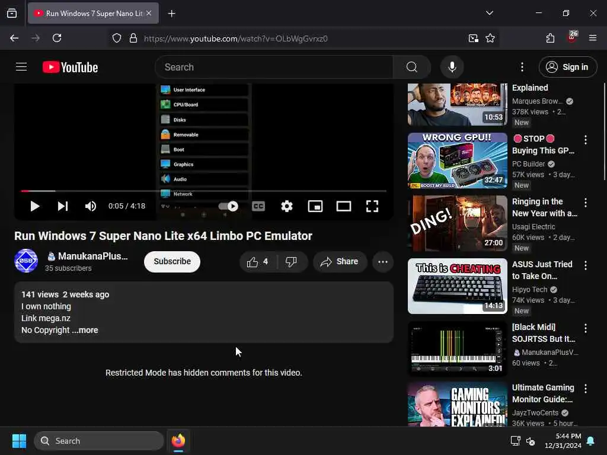Image resolution: width=607 pixels, height=455 pixels.
Task: Open options for Black Midi video
Action: click(585, 328)
